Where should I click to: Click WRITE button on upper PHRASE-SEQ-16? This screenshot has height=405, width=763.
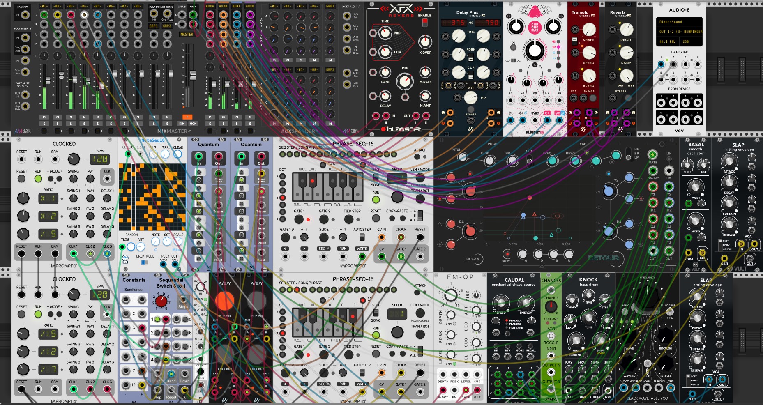tap(362, 249)
